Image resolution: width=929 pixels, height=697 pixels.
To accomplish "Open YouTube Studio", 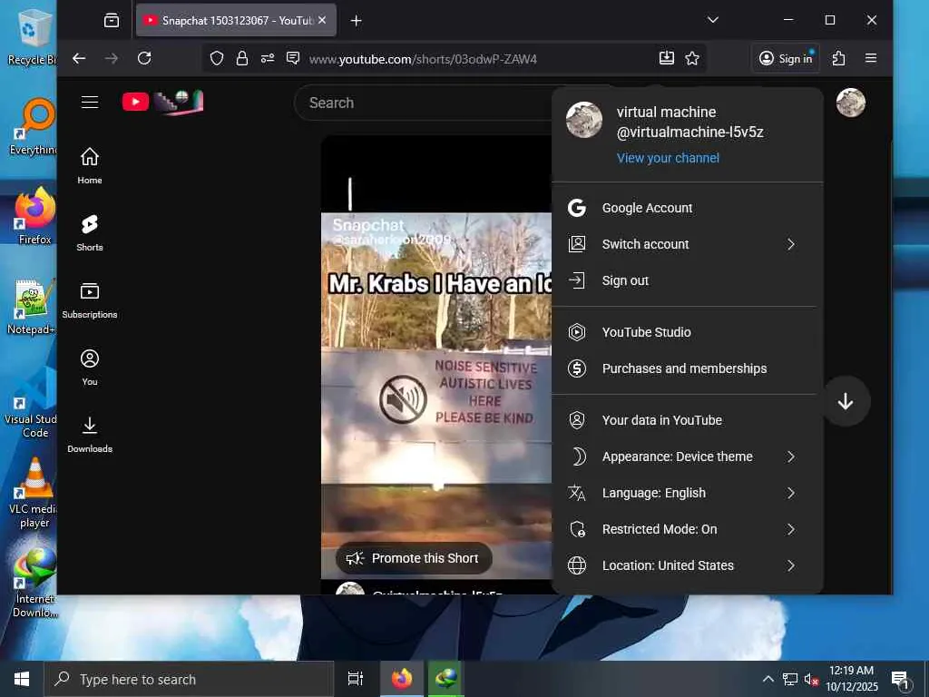I will pos(688,332).
